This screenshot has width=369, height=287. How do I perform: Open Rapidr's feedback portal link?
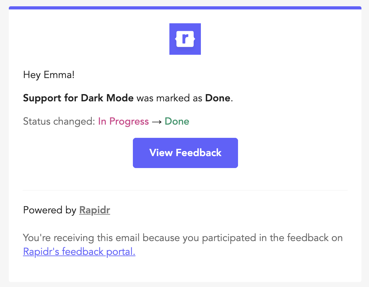click(x=79, y=252)
